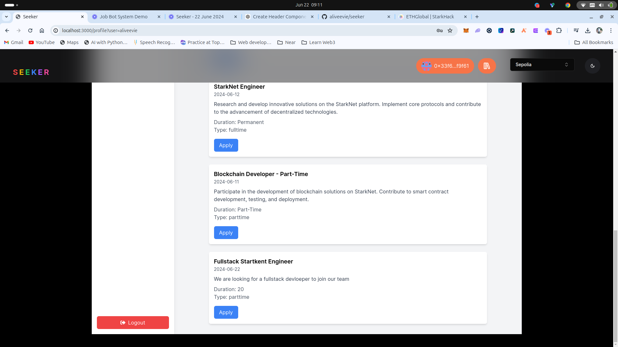Open AI with Python bookmark
This screenshot has height=347, width=618.
[x=106, y=42]
